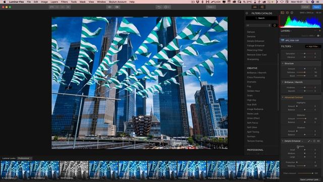Select the brush mask icon on Details Enhancer
The height and width of the screenshot is (182, 323).
[309, 141]
